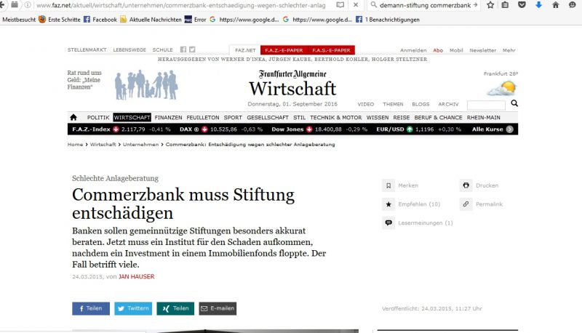Click the Lesermeinungen speech bubble icon
Viewport: 582px width, 333px height.
click(388, 223)
